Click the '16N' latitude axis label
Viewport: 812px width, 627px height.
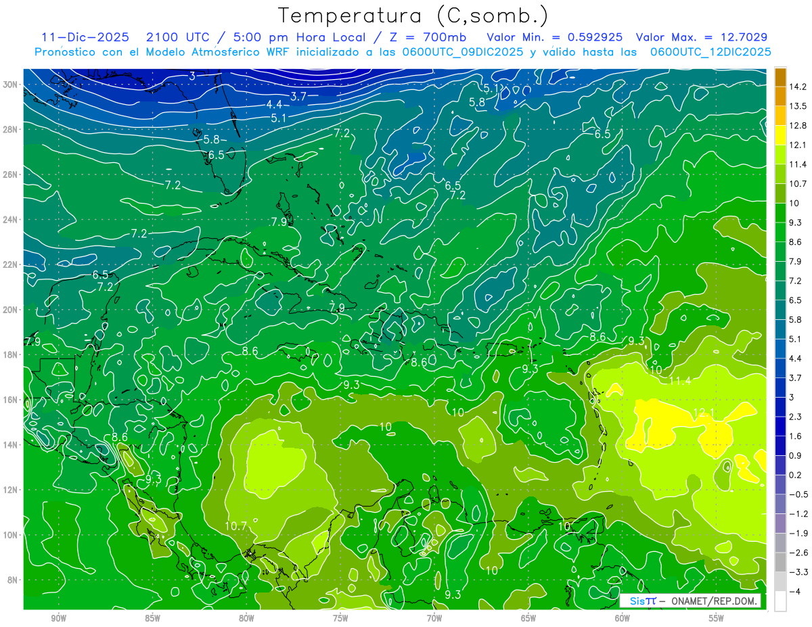click(x=12, y=400)
